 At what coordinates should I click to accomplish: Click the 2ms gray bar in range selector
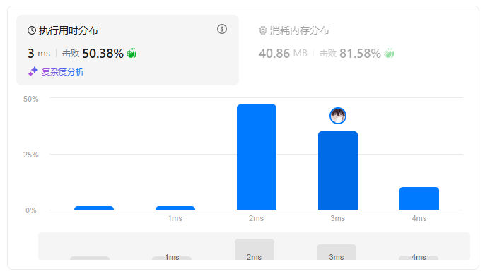pyautogui.click(x=255, y=249)
